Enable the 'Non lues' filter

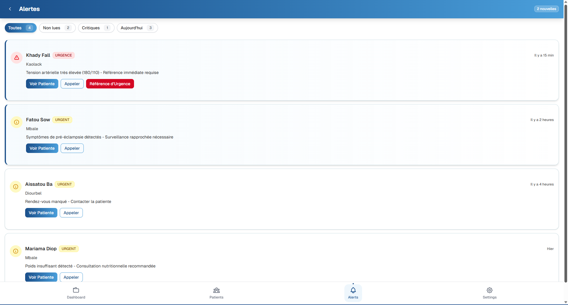[x=57, y=28]
